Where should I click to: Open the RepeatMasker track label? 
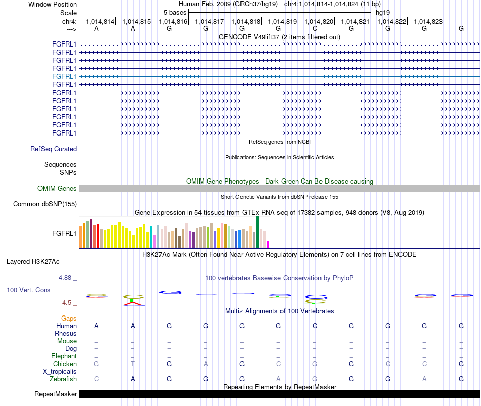pos(56,394)
